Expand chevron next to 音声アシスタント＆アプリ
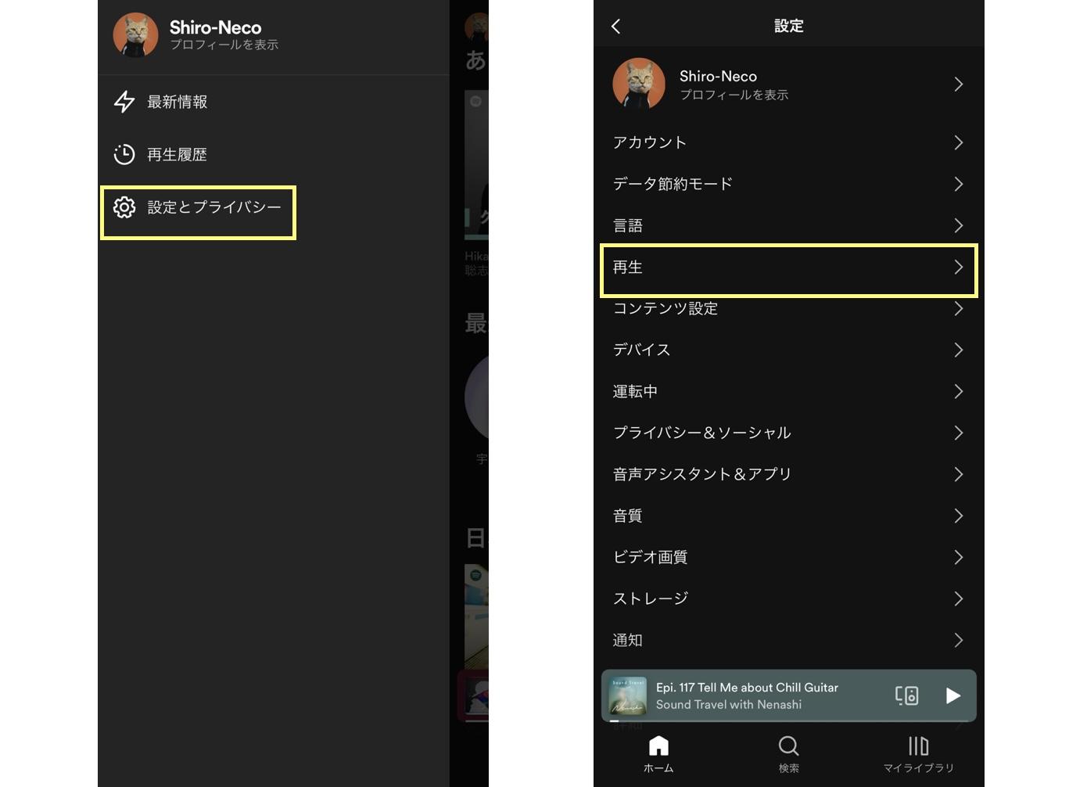This screenshot has height=787, width=1087. (x=959, y=474)
